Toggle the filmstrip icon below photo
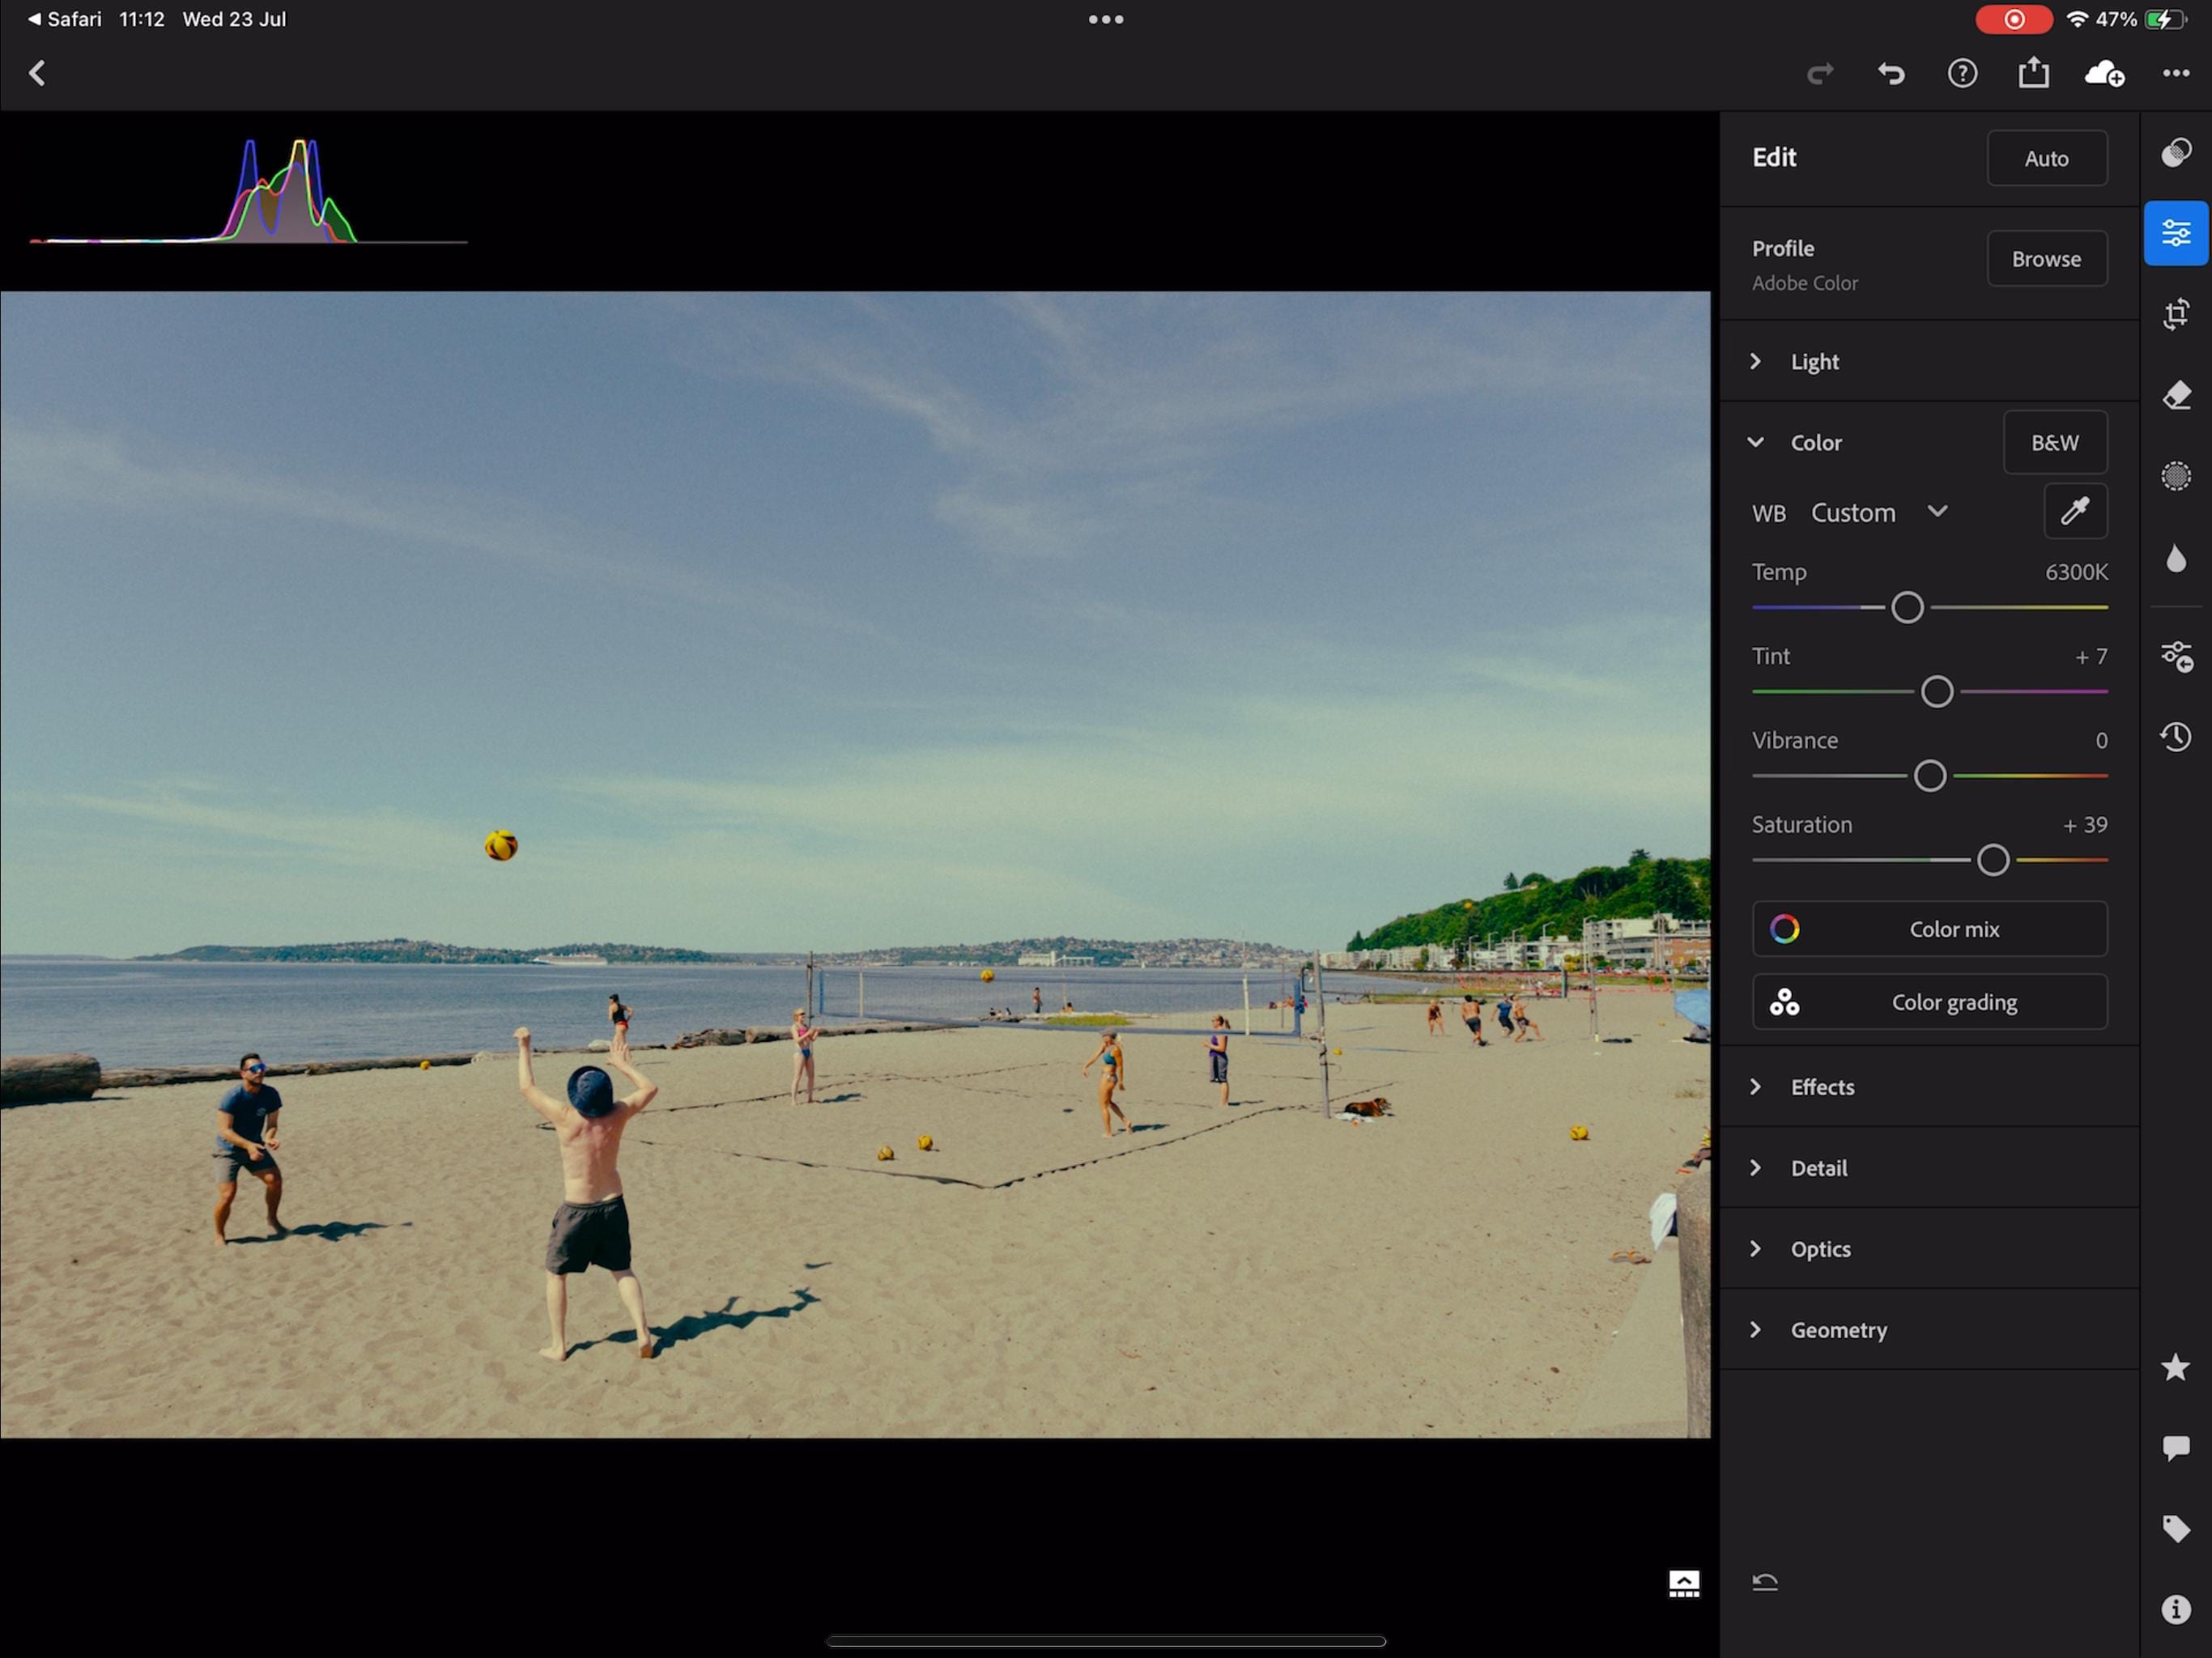Screen dimensions: 2212x1658 coord(1684,1583)
